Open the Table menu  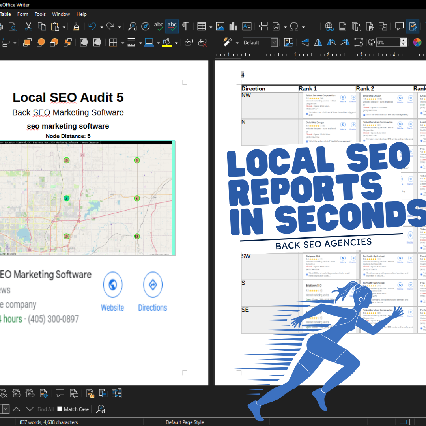coord(6,14)
